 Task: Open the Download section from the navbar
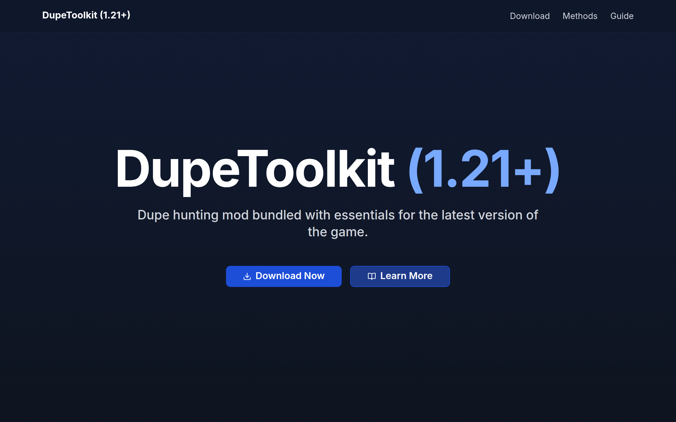pyautogui.click(x=530, y=16)
